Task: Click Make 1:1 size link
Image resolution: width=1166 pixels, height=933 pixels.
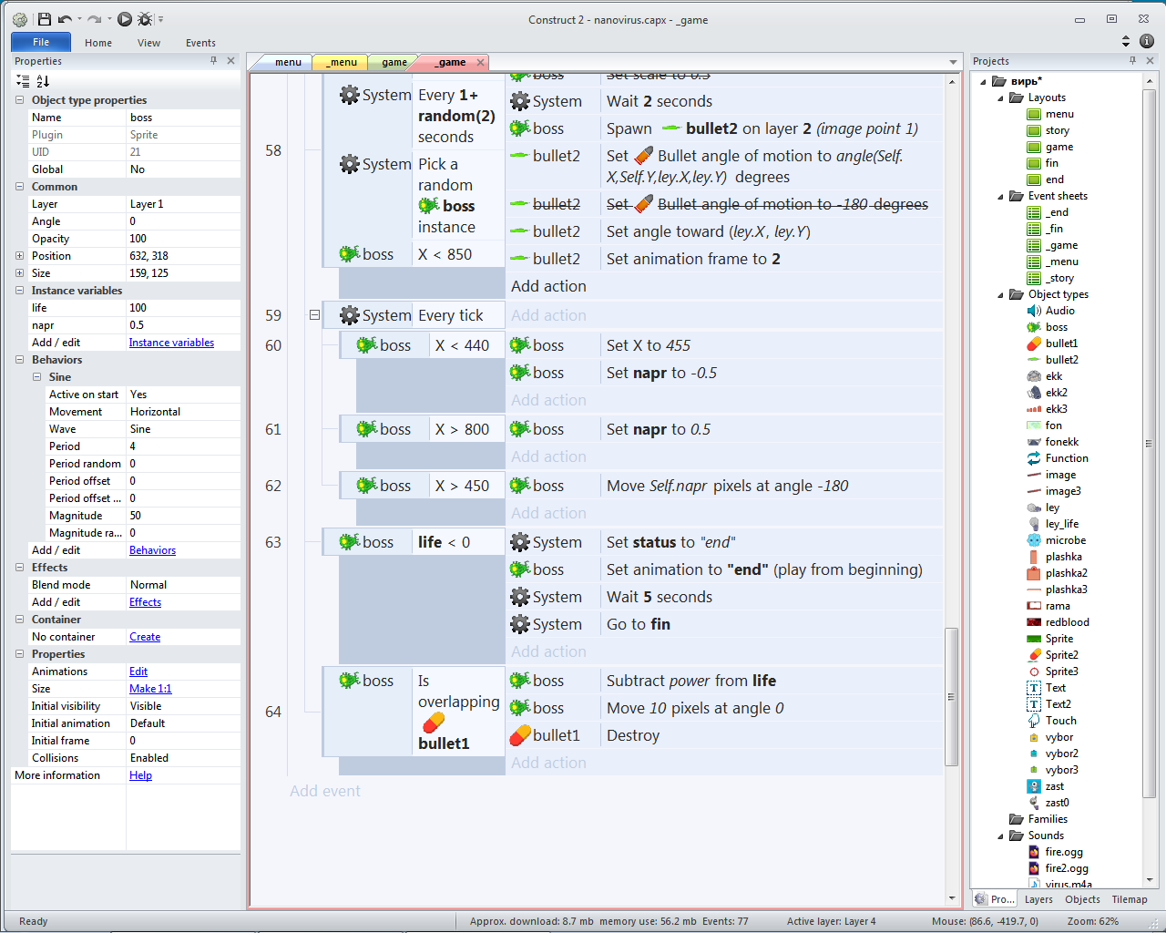Action: (150, 689)
